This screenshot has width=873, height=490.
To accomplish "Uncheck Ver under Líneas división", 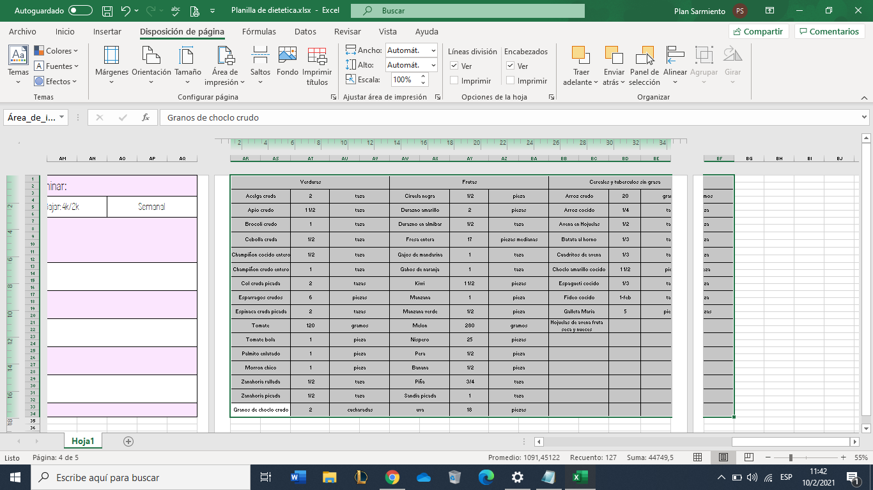I will (454, 66).
